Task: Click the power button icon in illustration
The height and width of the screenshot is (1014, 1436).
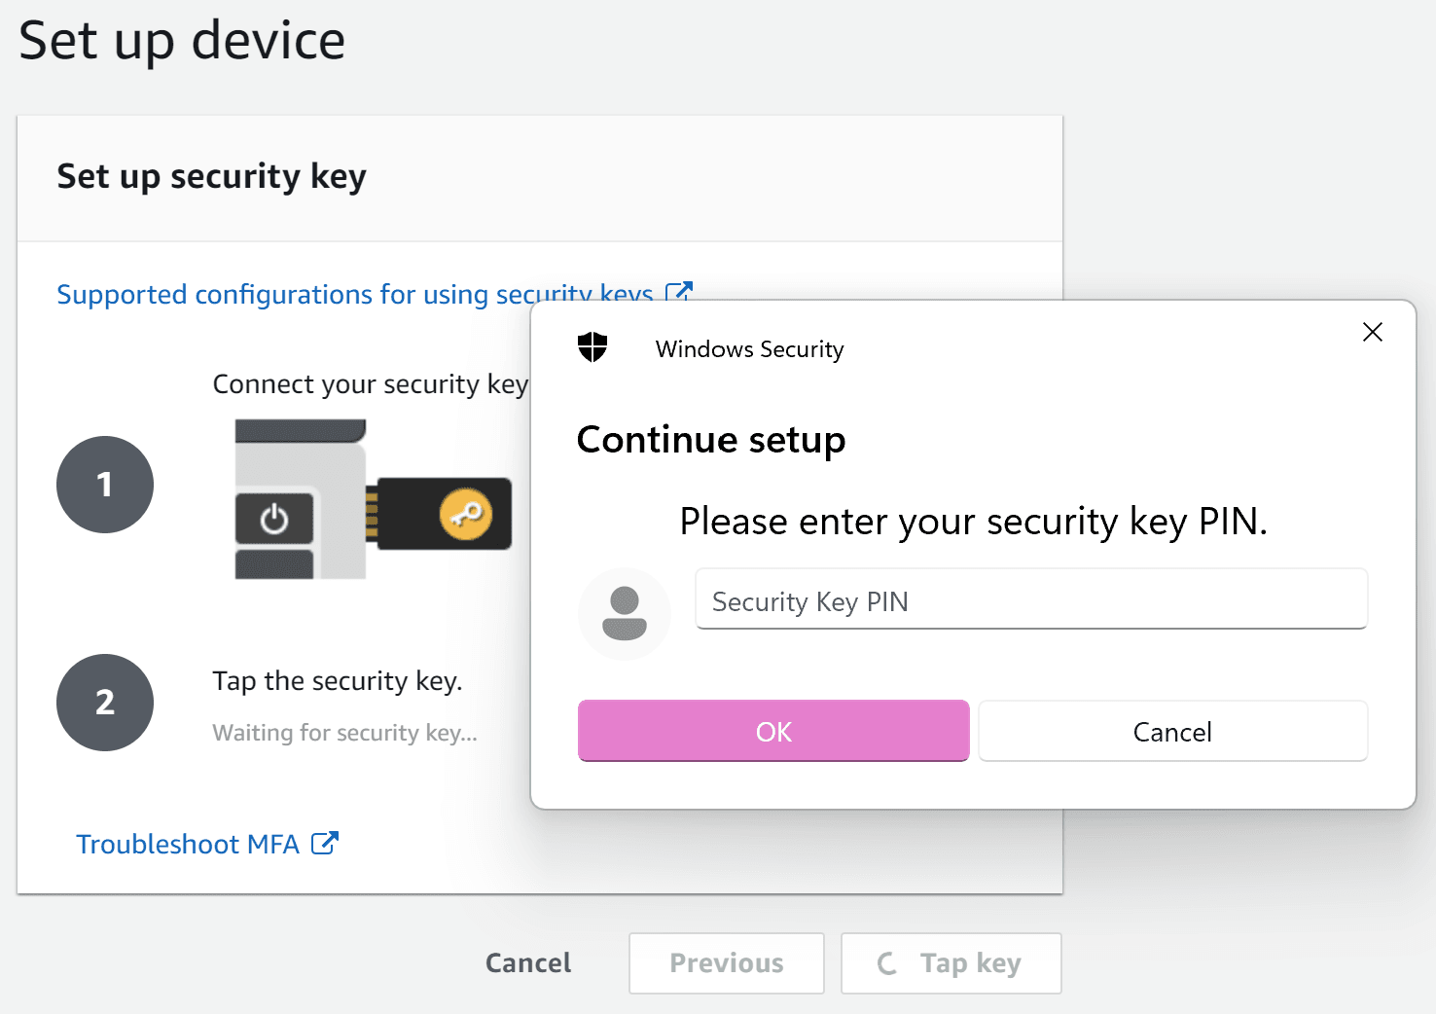Action: pos(274,519)
